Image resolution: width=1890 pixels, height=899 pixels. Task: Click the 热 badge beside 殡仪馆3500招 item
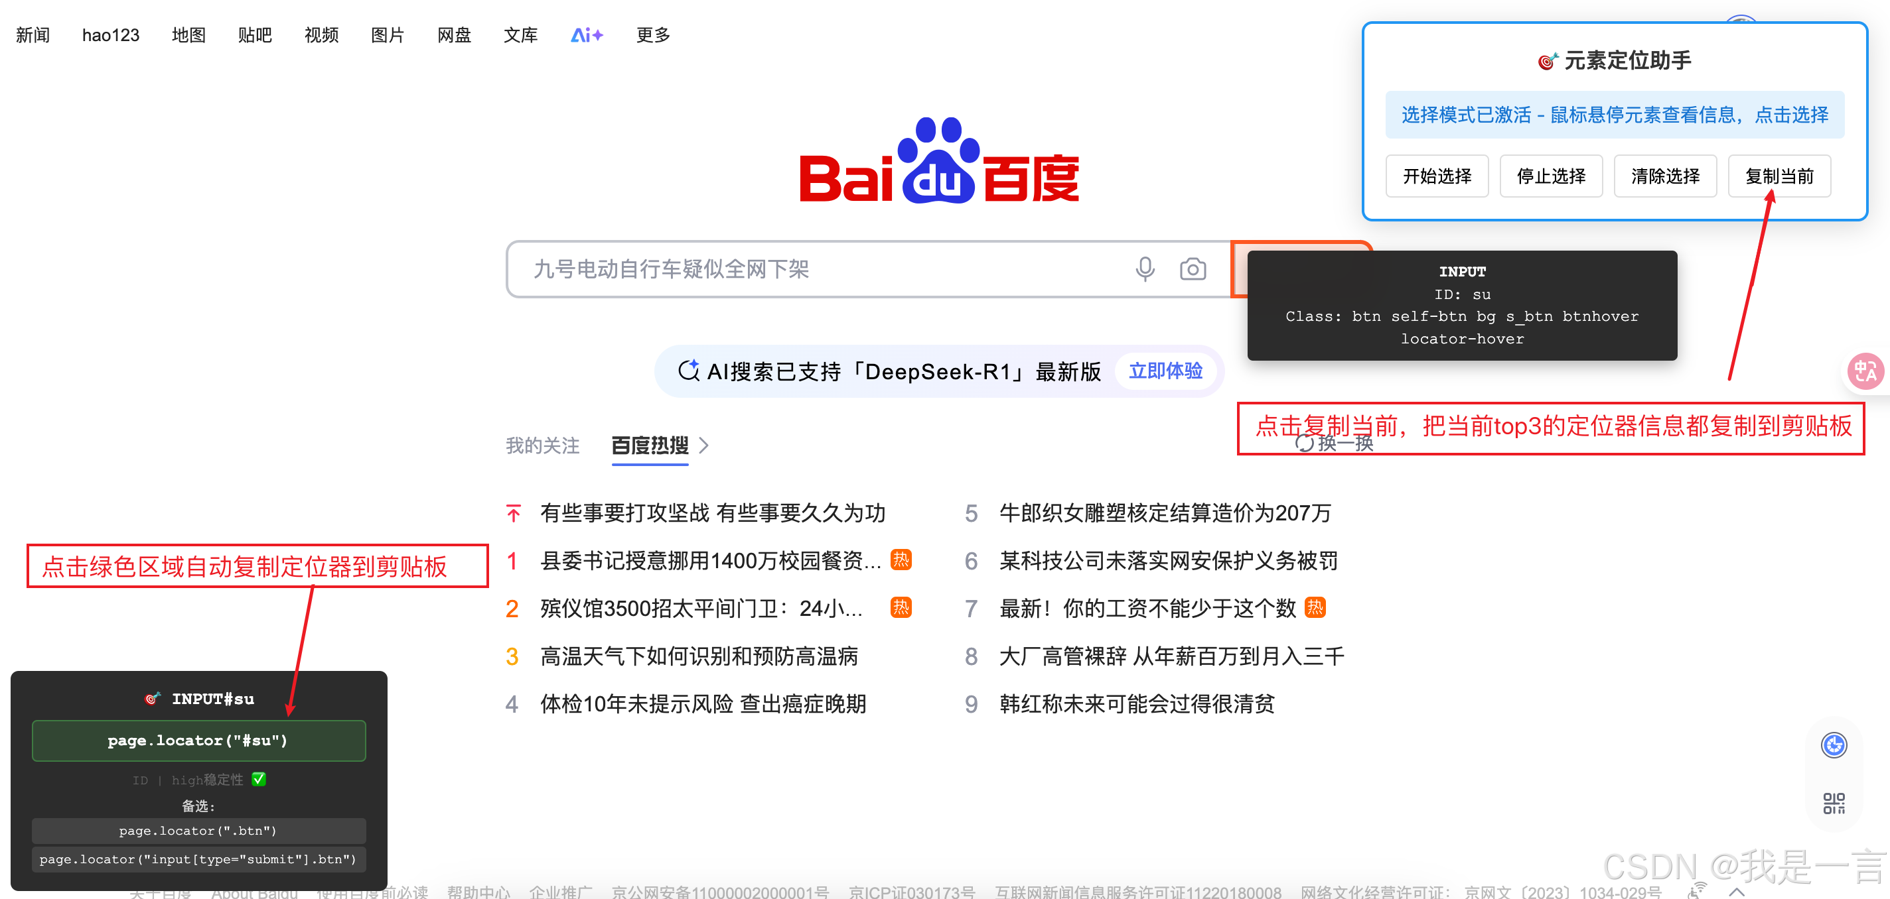pos(901,608)
